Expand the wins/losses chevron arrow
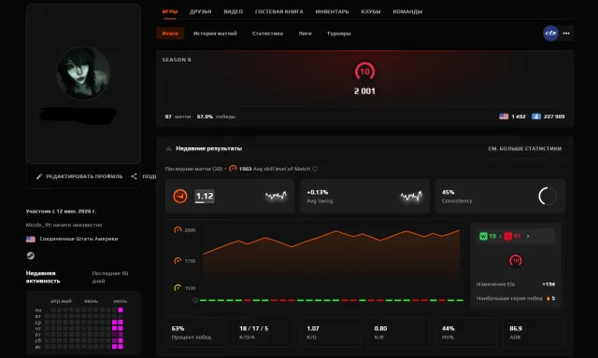 pos(528,236)
